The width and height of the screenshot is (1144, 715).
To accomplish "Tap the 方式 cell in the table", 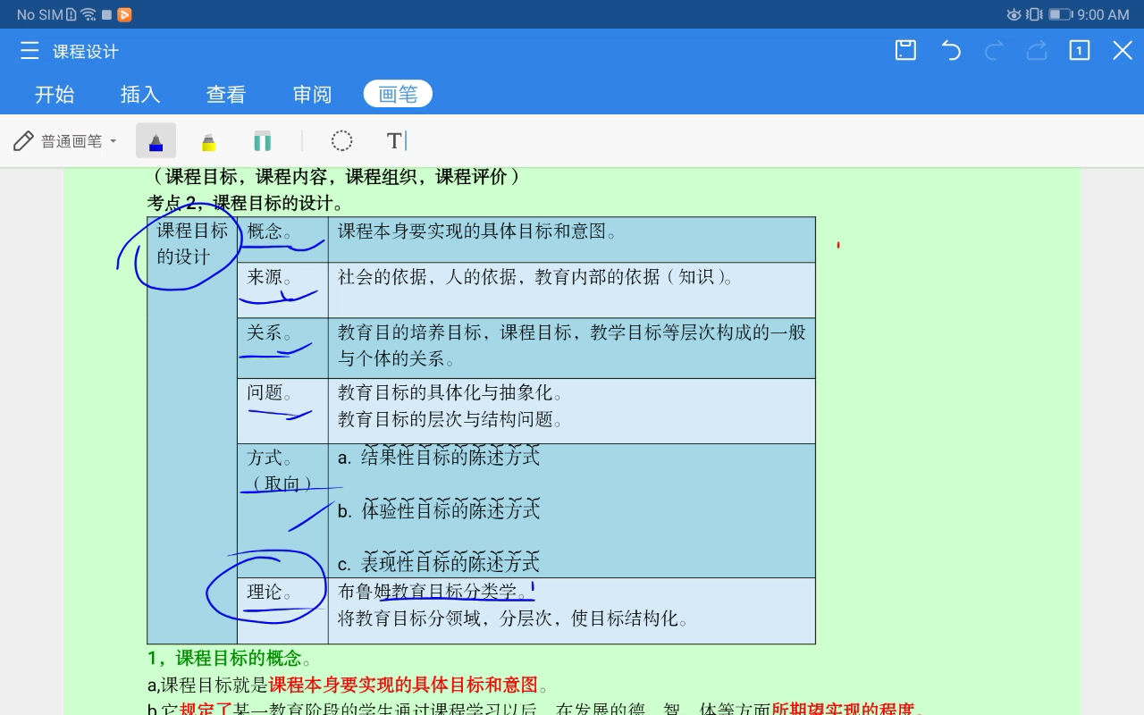I will [282, 510].
